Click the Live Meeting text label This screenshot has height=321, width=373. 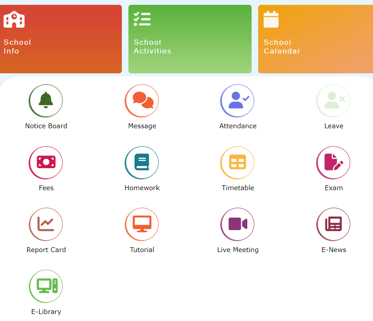238,250
